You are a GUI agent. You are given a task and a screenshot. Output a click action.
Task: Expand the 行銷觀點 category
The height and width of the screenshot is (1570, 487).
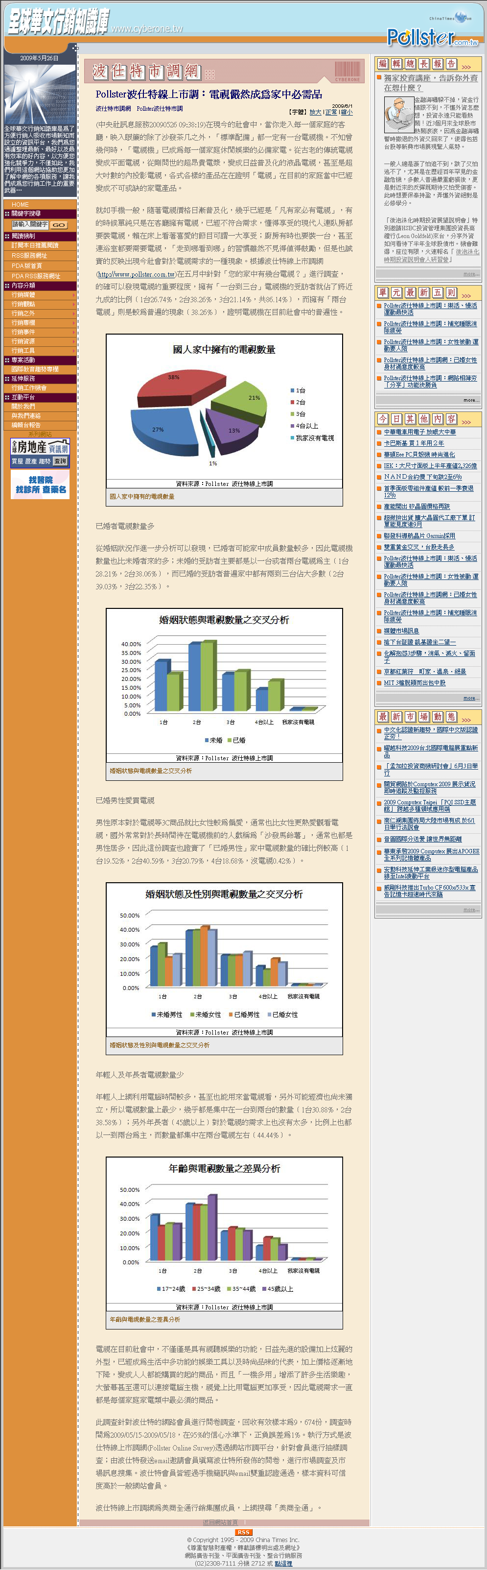click(73, 304)
